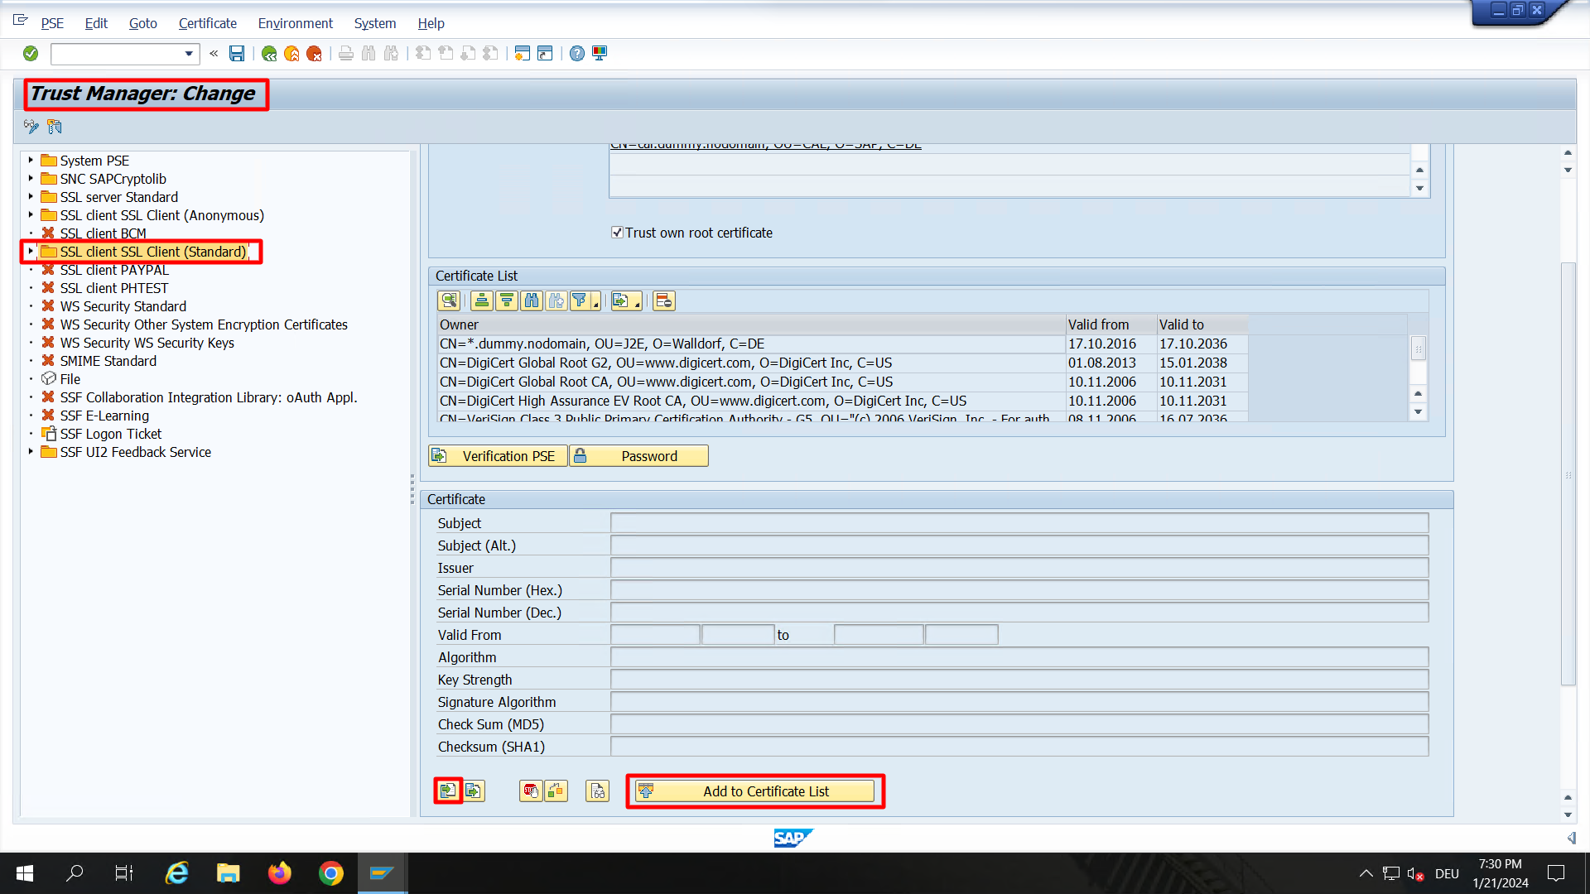Click the DEU language indicator in tray

pyautogui.click(x=1447, y=873)
